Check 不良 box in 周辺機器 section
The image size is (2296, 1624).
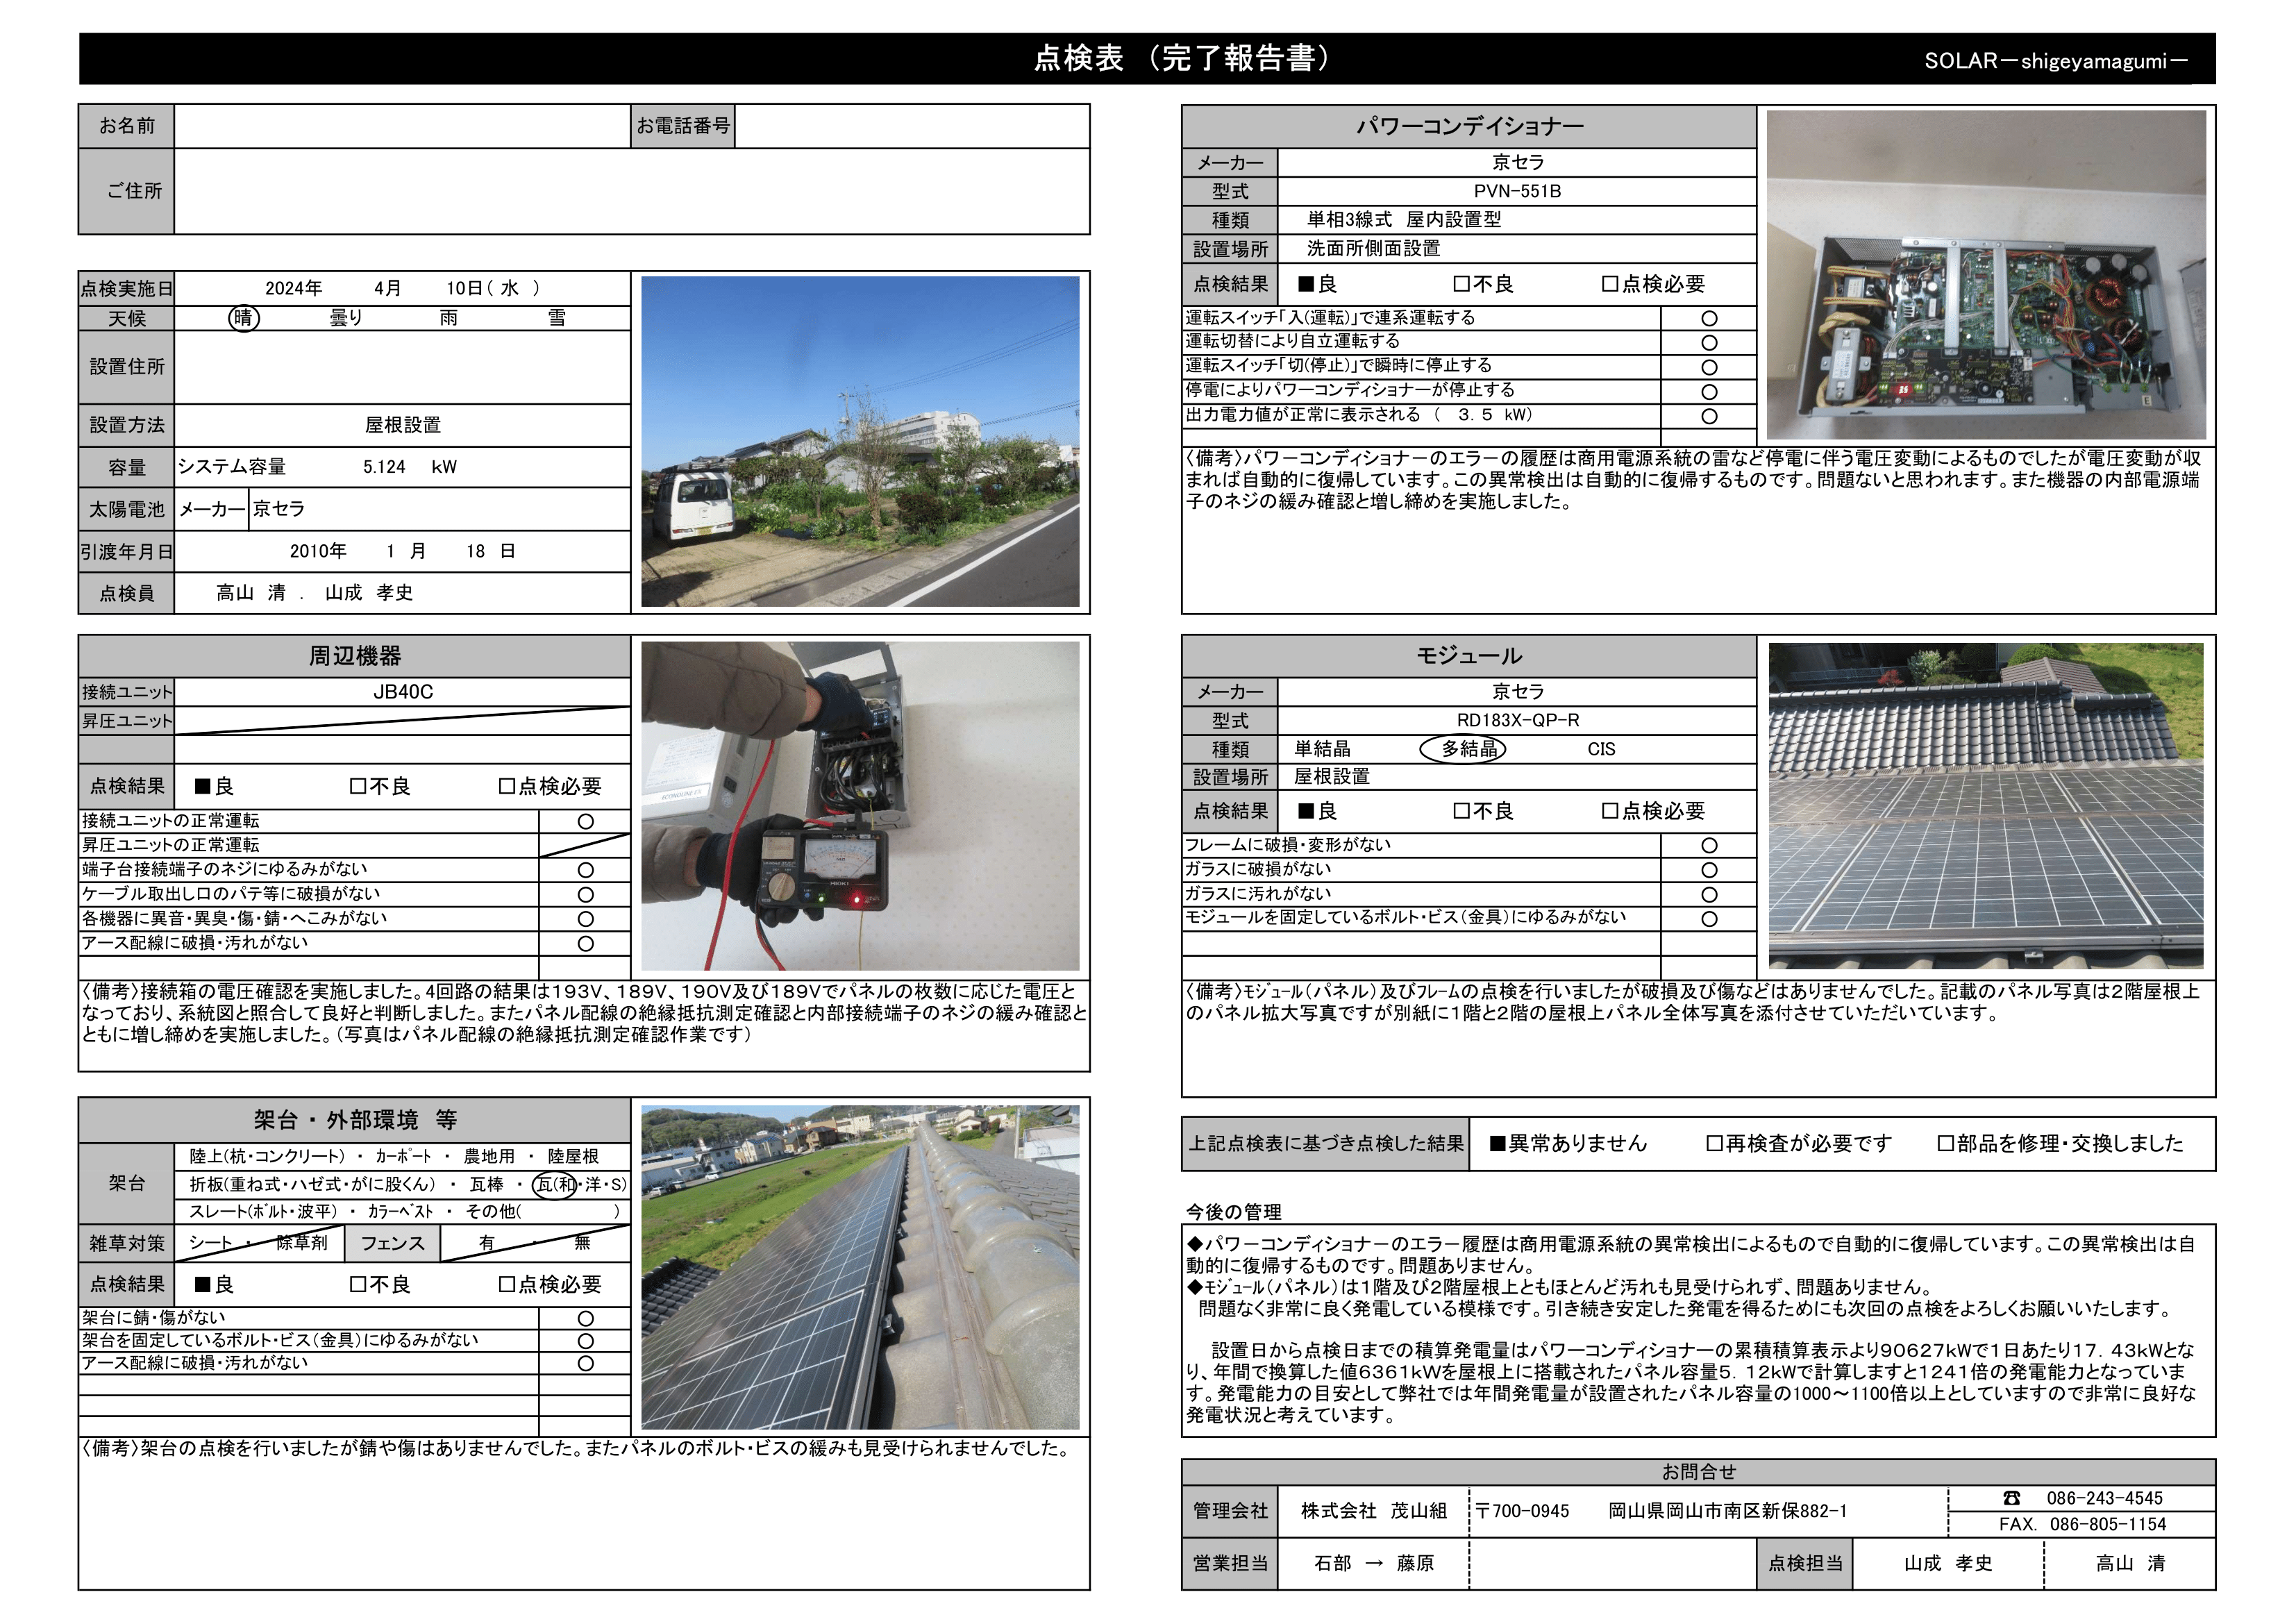358,786
